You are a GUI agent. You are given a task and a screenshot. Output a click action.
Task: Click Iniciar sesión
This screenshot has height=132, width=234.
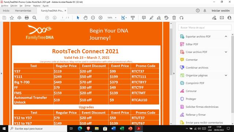pyautogui.click(x=220, y=11)
